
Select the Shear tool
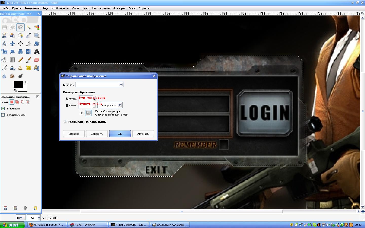(12, 52)
